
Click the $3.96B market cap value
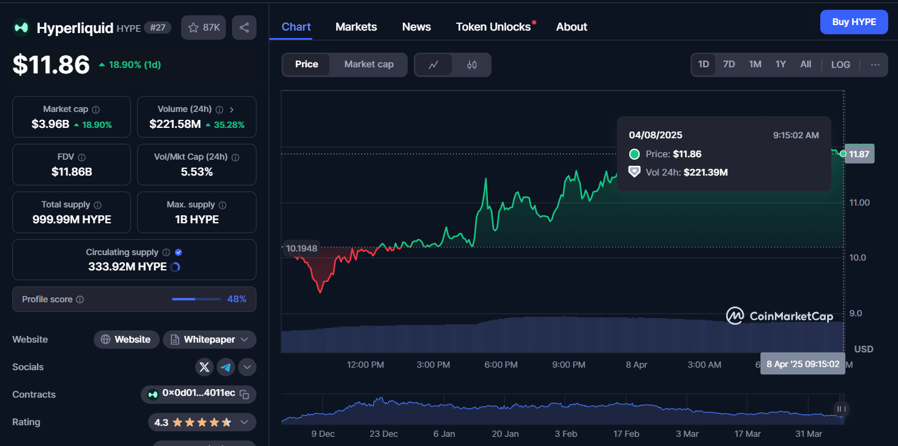(50, 124)
